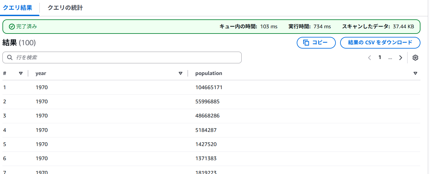Select population value 1427520
Screen dimensions: 430x174
(x=206, y=144)
